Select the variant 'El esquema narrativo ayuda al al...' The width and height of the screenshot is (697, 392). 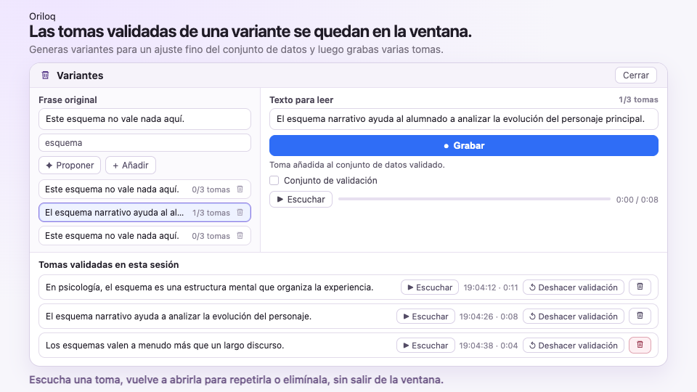(x=145, y=213)
